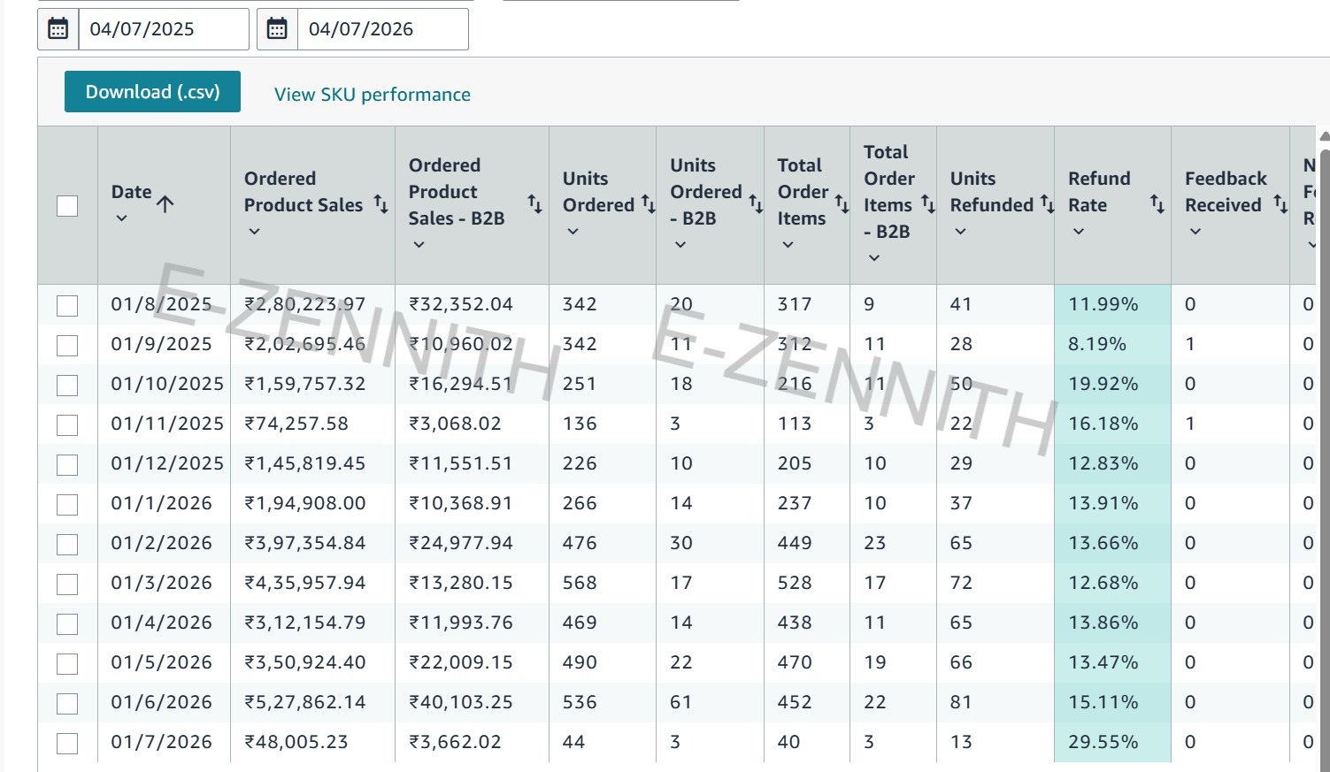Click the Download (.csv) button
Screen dimensions: 1330x772
point(152,92)
